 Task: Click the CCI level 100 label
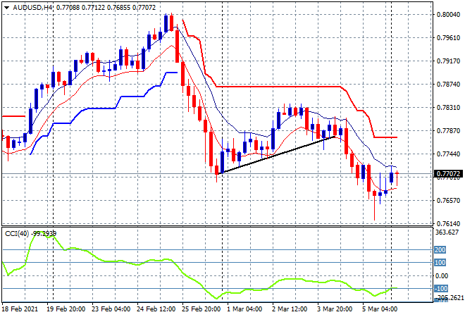[440, 263]
